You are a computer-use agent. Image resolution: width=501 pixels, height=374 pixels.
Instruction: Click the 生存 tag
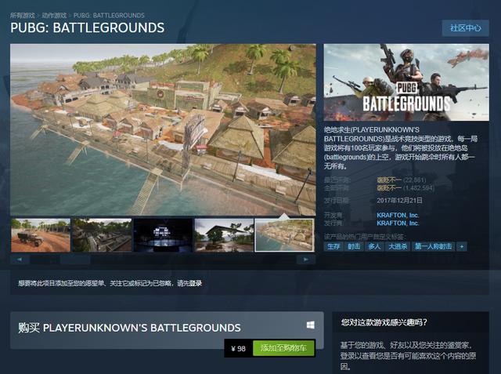tap(333, 246)
